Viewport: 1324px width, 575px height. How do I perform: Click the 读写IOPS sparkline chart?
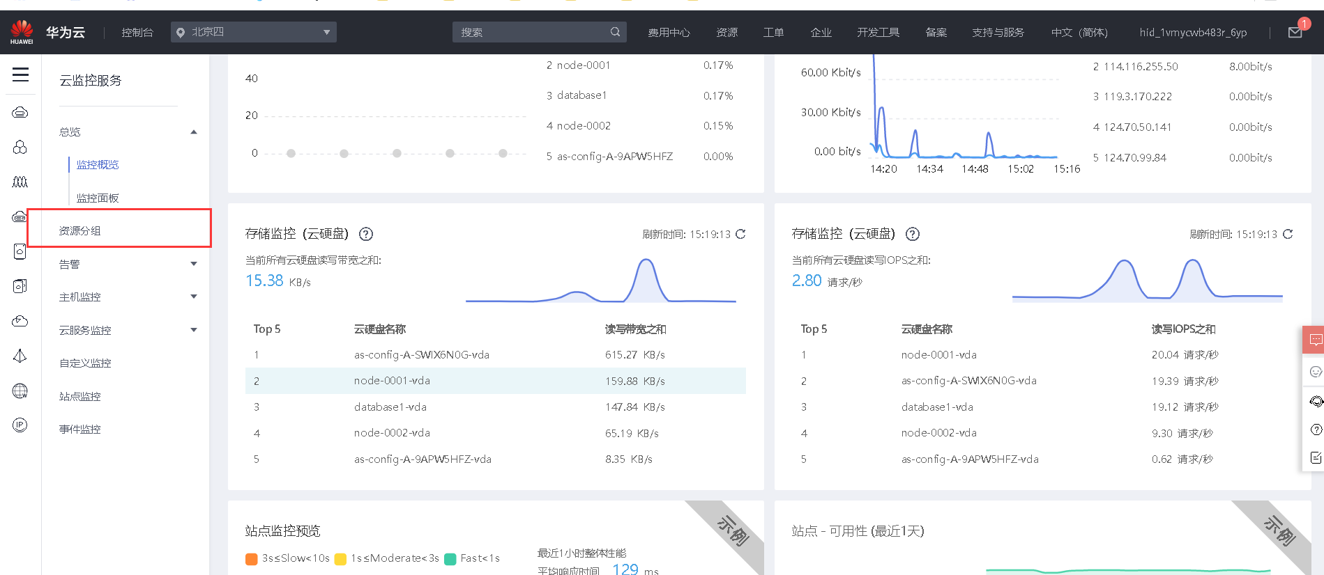click(x=1148, y=281)
